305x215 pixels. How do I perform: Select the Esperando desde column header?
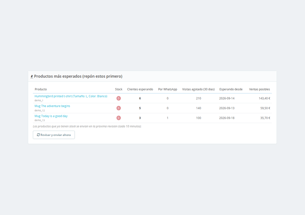[x=231, y=89]
